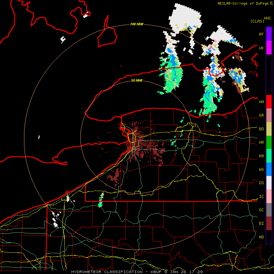The width and height of the screenshot is (274, 274).
Task: Click the GR legend label
Action: click(x=261, y=115)
